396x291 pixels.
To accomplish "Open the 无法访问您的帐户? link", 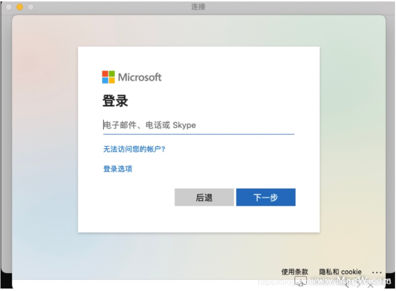I will click(134, 149).
